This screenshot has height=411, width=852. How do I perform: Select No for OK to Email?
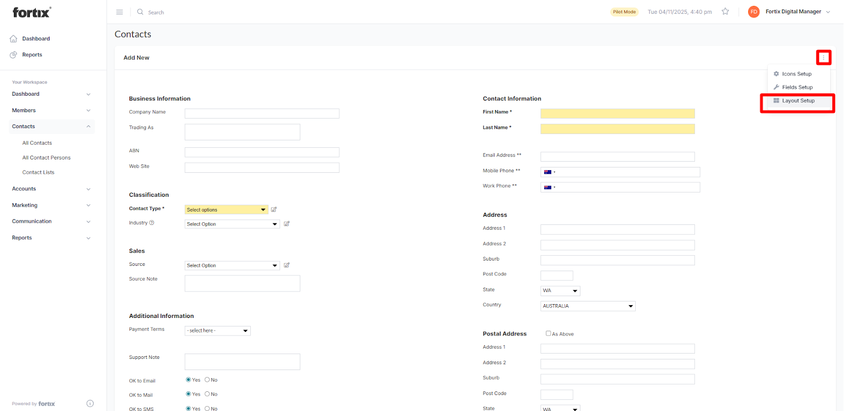[207, 380]
